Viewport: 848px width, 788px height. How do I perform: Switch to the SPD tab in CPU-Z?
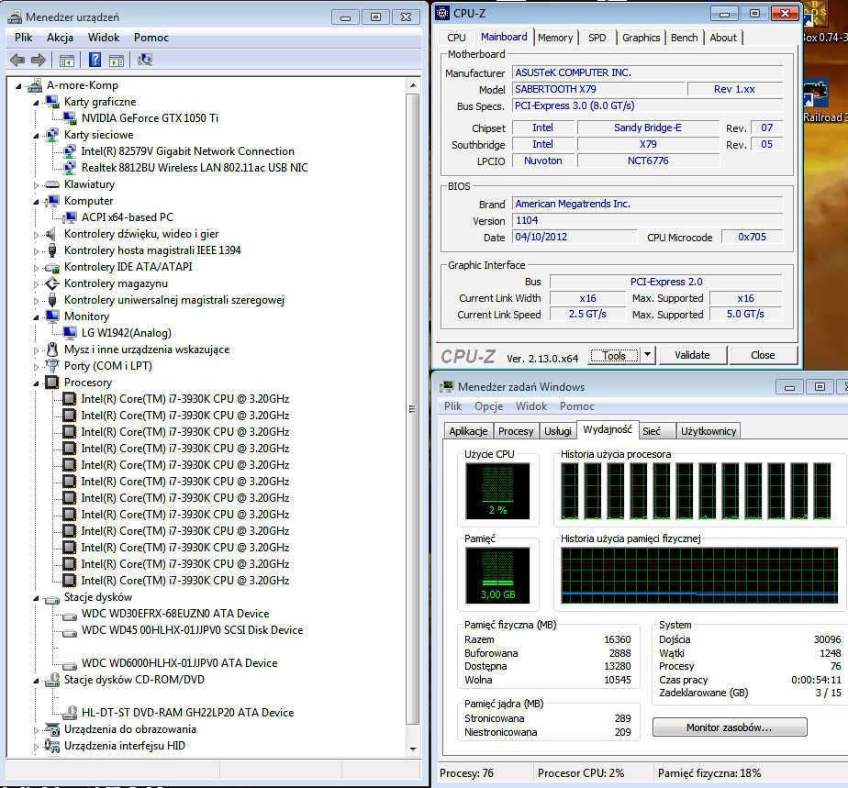(597, 38)
